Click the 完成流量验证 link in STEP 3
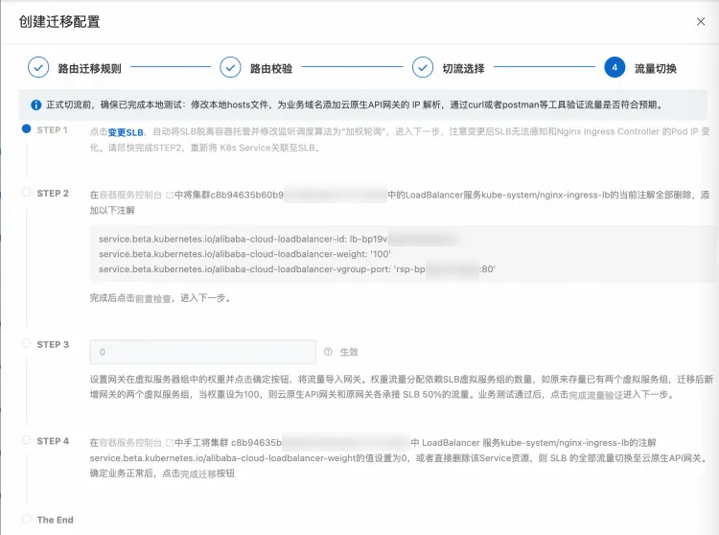The image size is (719, 535). point(595,395)
